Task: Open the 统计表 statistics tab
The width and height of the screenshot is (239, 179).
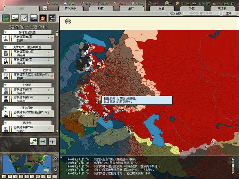Action: pyautogui.click(x=222, y=8)
